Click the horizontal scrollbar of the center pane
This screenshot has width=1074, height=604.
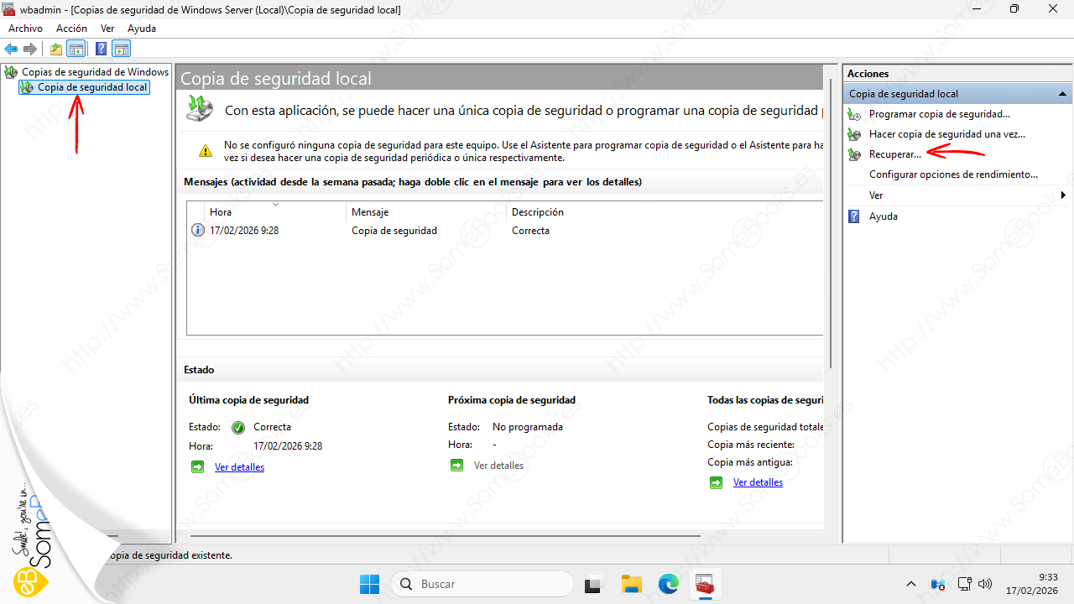tap(445, 535)
